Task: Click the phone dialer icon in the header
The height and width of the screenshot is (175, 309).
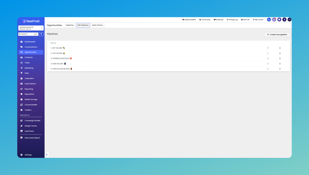Action: pyautogui.click(x=269, y=20)
